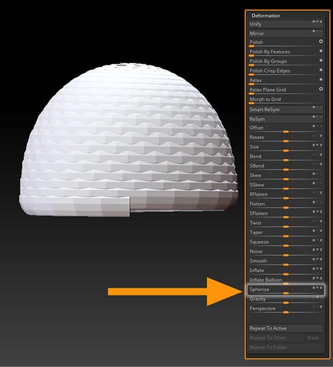Click the Spherize slider handle
The height and width of the screenshot is (367, 333).
click(x=286, y=293)
